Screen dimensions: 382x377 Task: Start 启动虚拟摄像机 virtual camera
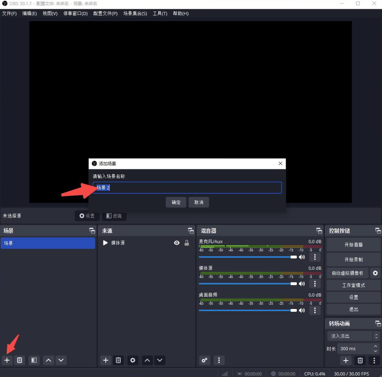pyautogui.click(x=347, y=273)
